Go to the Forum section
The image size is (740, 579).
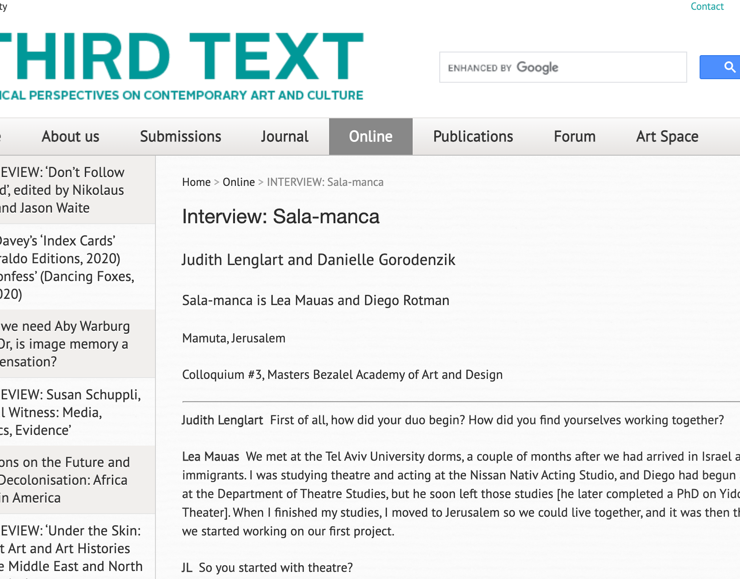574,137
